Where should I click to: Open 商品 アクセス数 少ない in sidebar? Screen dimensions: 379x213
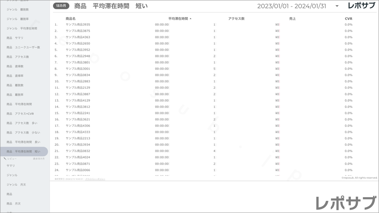pyautogui.click(x=23, y=133)
